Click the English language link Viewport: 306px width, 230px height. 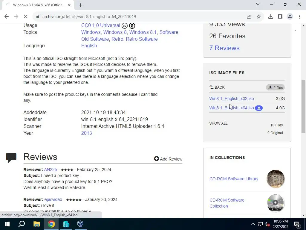tap(89, 46)
